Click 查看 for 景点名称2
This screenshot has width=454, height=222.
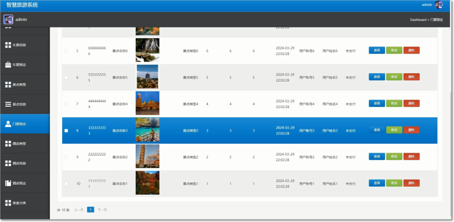tap(377, 156)
